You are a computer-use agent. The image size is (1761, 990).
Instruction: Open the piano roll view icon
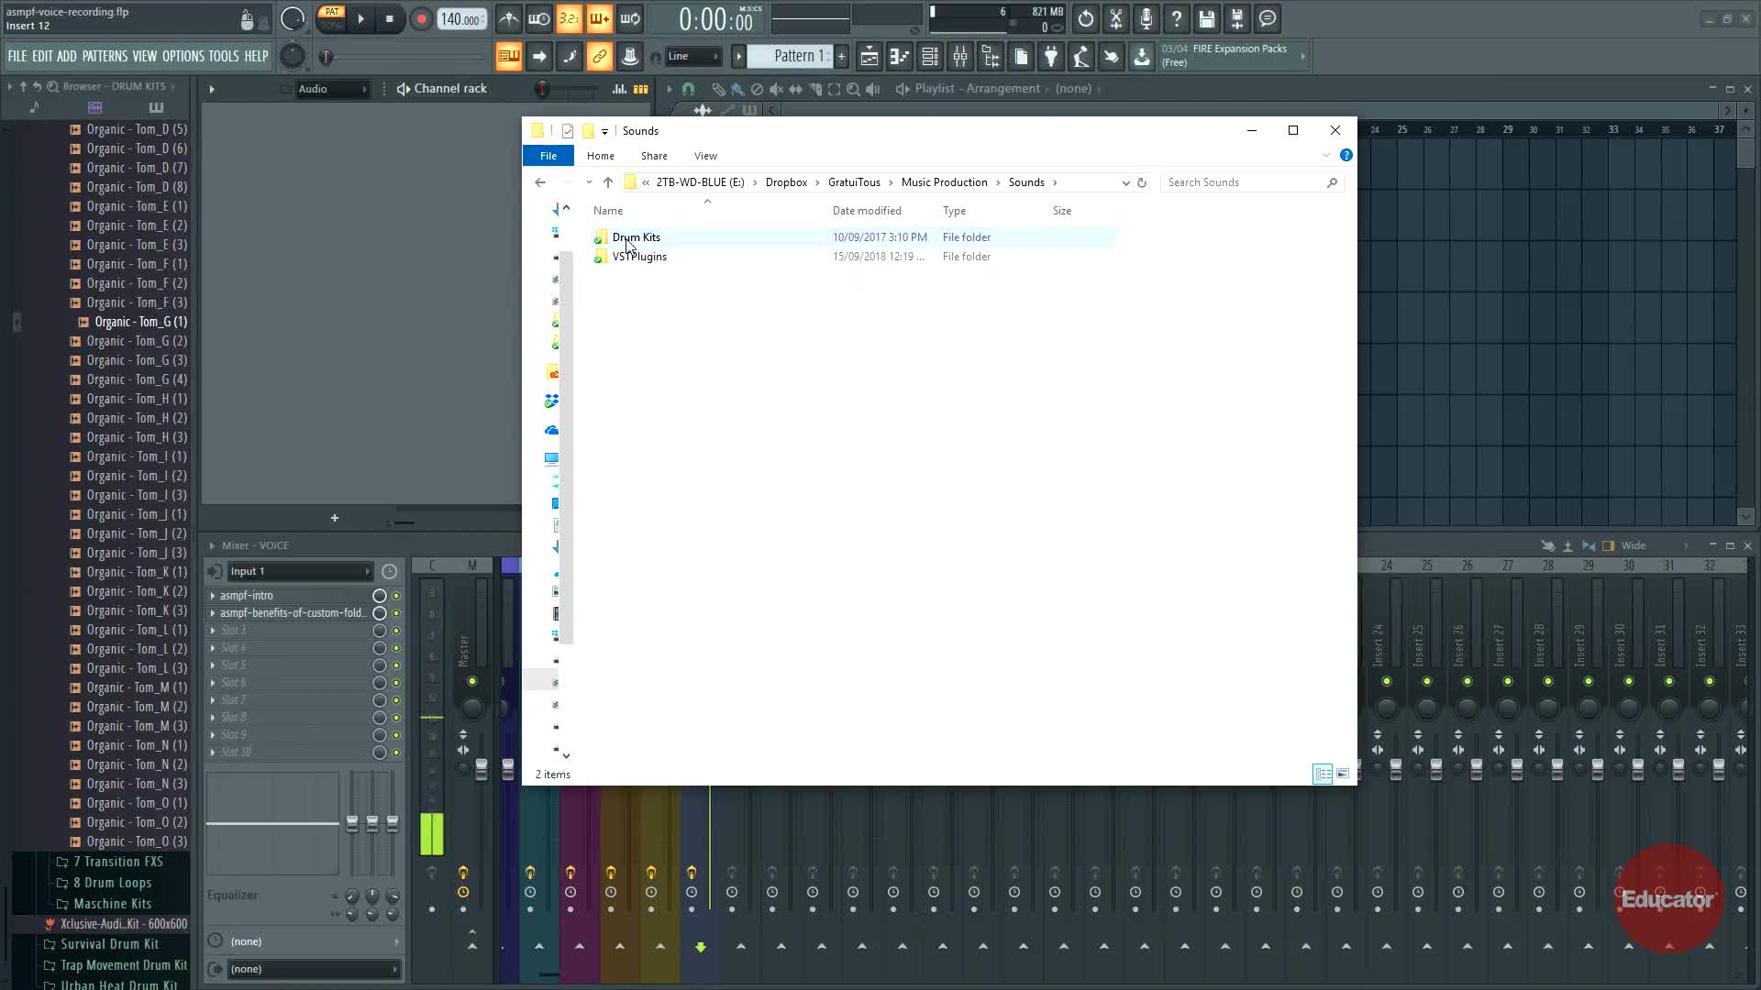[x=899, y=57]
